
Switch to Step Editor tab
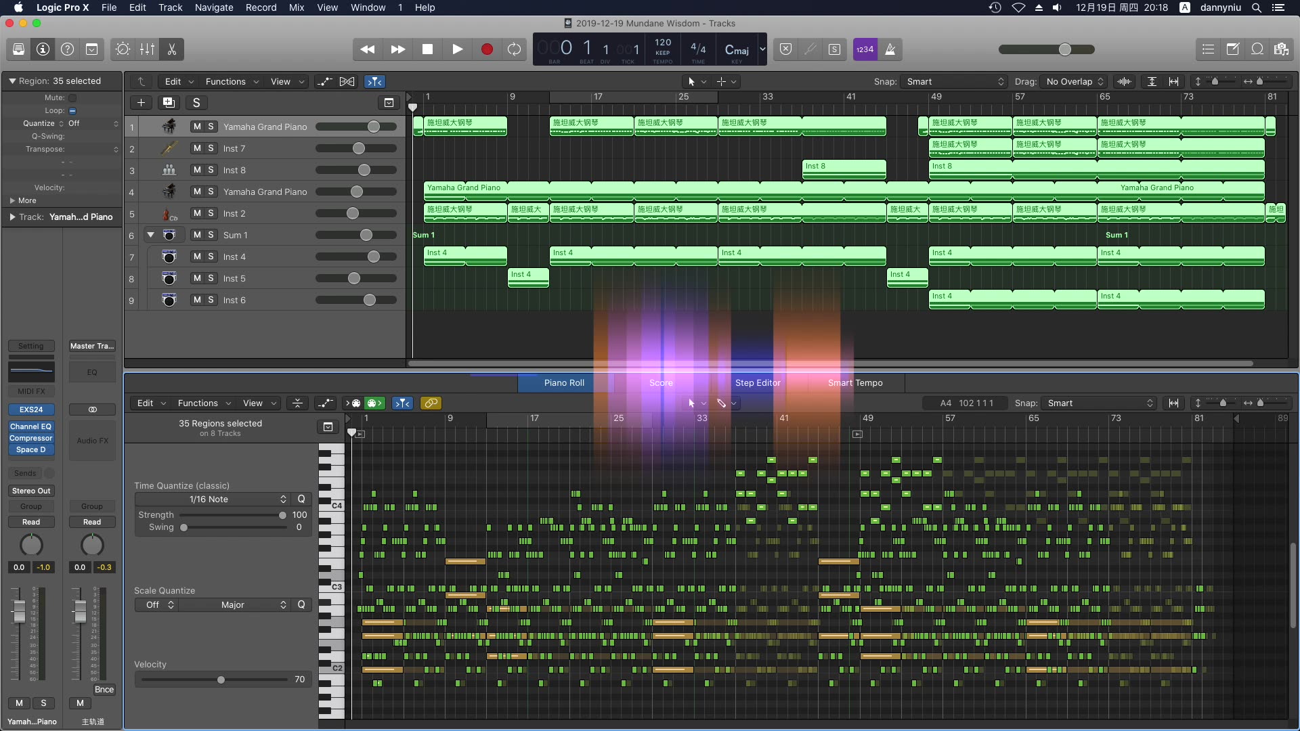(x=758, y=382)
